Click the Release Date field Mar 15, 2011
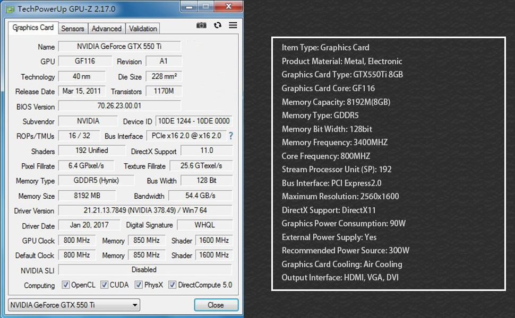The height and width of the screenshot is (318, 515). 81,91
